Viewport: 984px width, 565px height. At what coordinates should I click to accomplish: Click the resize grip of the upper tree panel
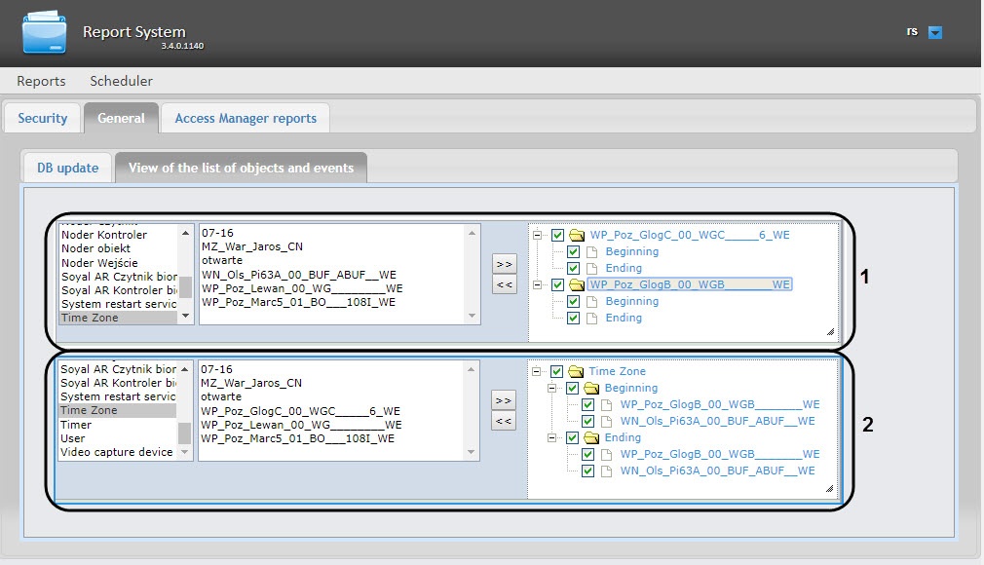(x=830, y=332)
